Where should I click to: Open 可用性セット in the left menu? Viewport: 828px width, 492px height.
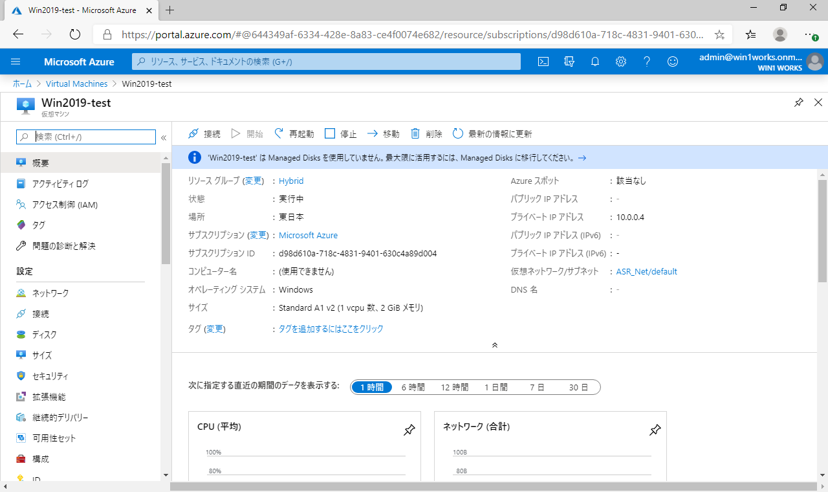(81, 438)
